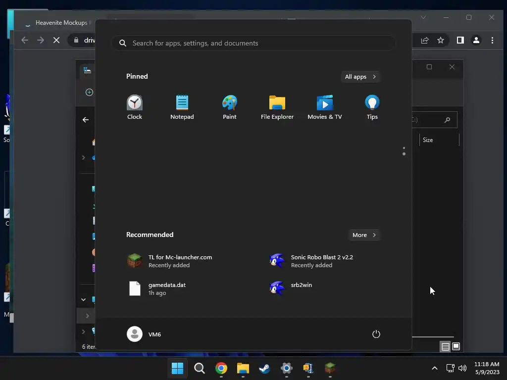The image size is (507, 380).
Task: Expand the All apps list
Action: (x=360, y=77)
